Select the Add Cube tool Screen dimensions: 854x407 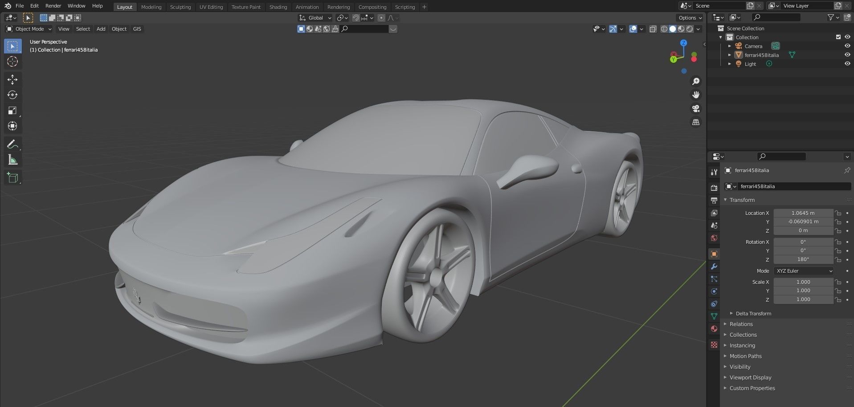coord(12,178)
